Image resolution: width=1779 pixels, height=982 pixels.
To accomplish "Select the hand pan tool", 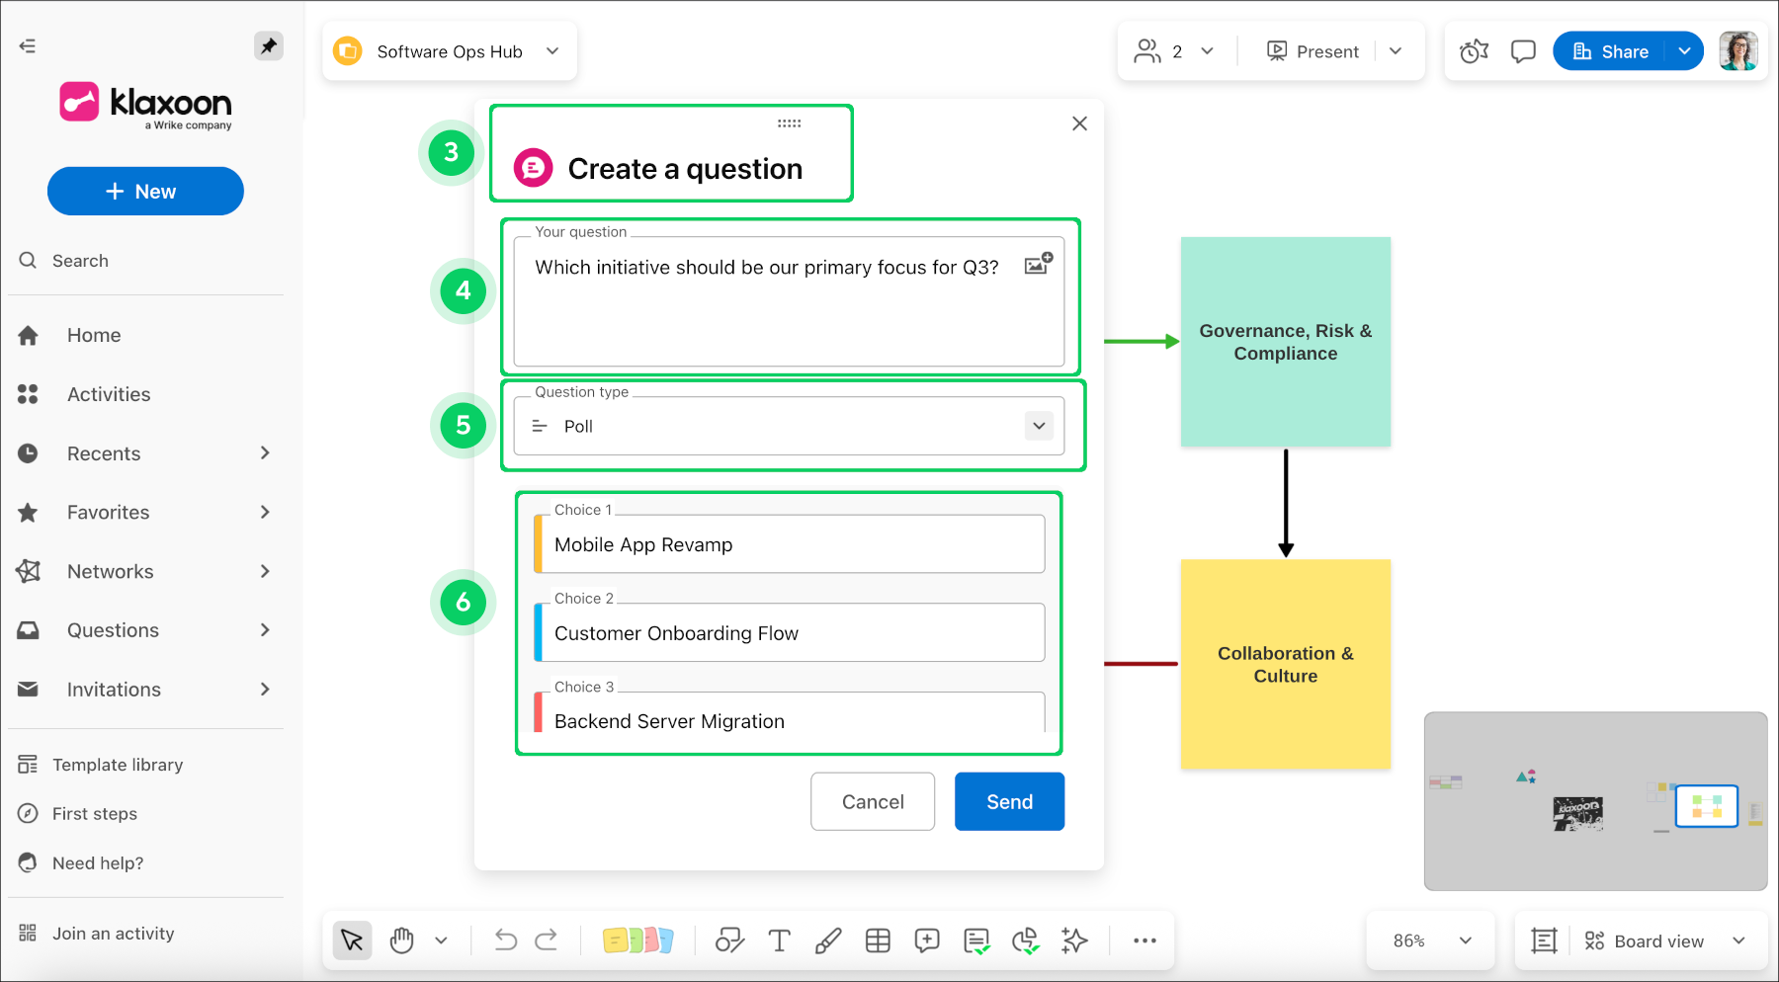I will point(401,941).
